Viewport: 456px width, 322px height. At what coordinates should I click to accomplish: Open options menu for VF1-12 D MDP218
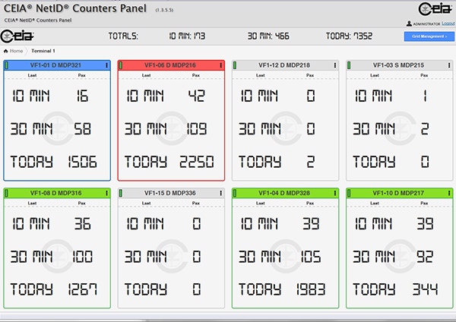tap(335, 65)
